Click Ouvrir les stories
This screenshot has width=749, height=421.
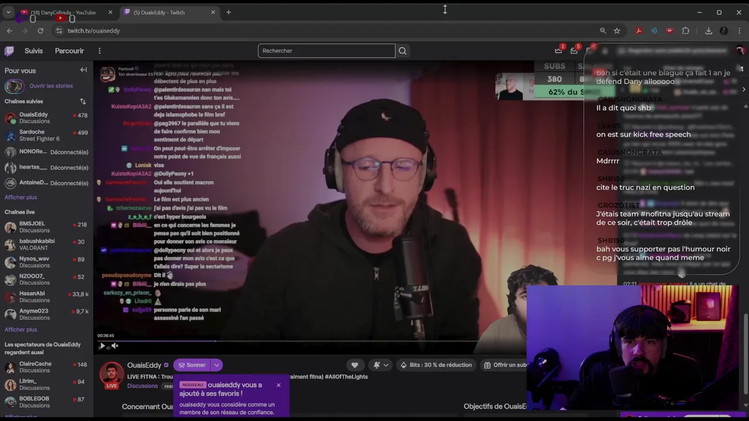click(51, 86)
